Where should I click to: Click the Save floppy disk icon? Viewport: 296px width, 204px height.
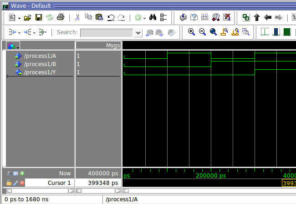[39, 17]
